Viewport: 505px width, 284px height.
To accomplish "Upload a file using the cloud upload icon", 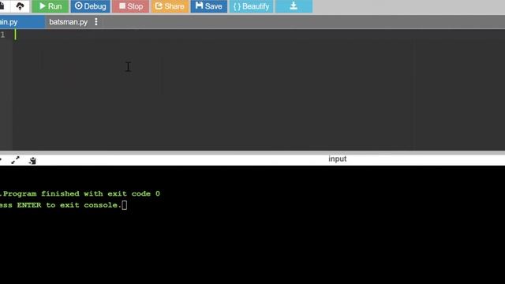I will [20, 6].
